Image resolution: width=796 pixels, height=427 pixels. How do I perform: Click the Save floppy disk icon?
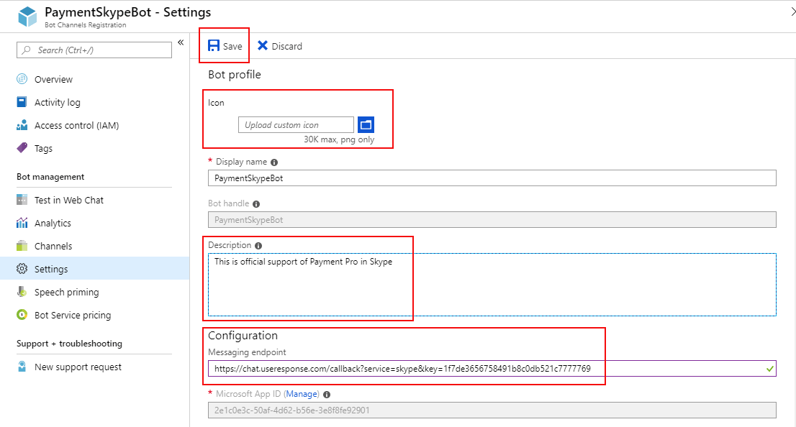coord(214,45)
